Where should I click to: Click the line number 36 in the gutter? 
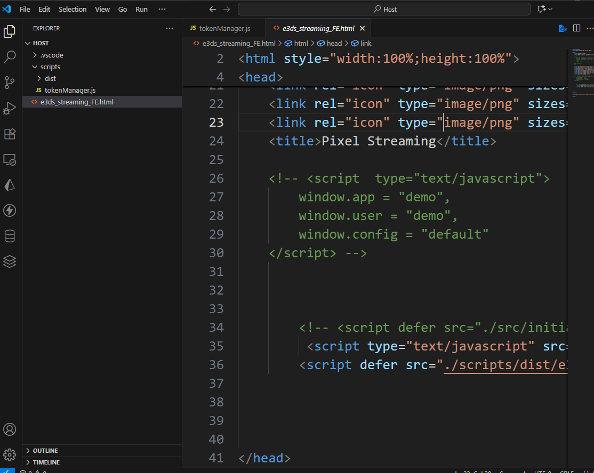click(216, 365)
